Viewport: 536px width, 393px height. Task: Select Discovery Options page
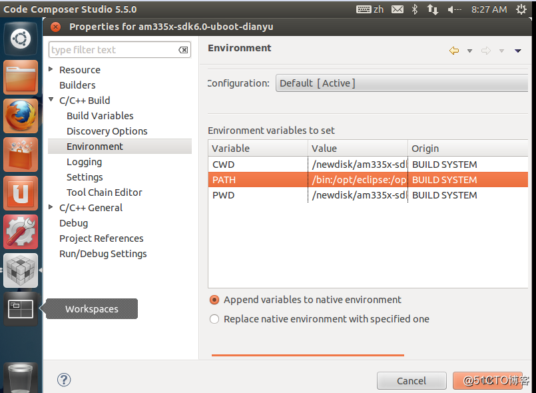tap(107, 131)
